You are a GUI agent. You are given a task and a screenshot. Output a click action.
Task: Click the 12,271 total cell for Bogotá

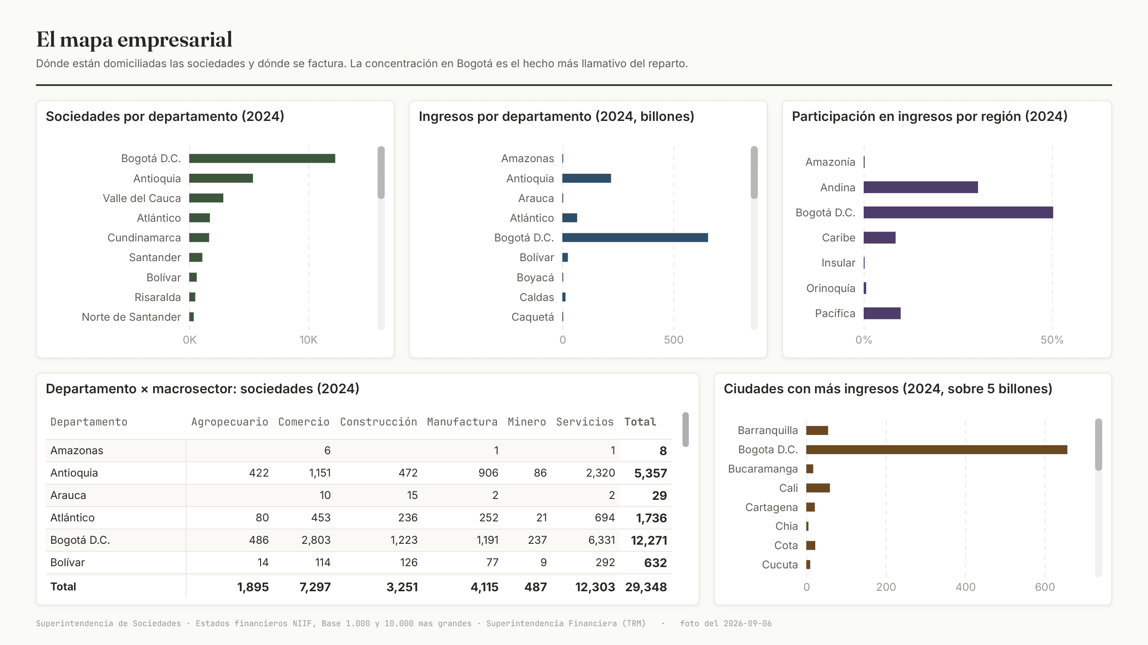[x=649, y=541]
